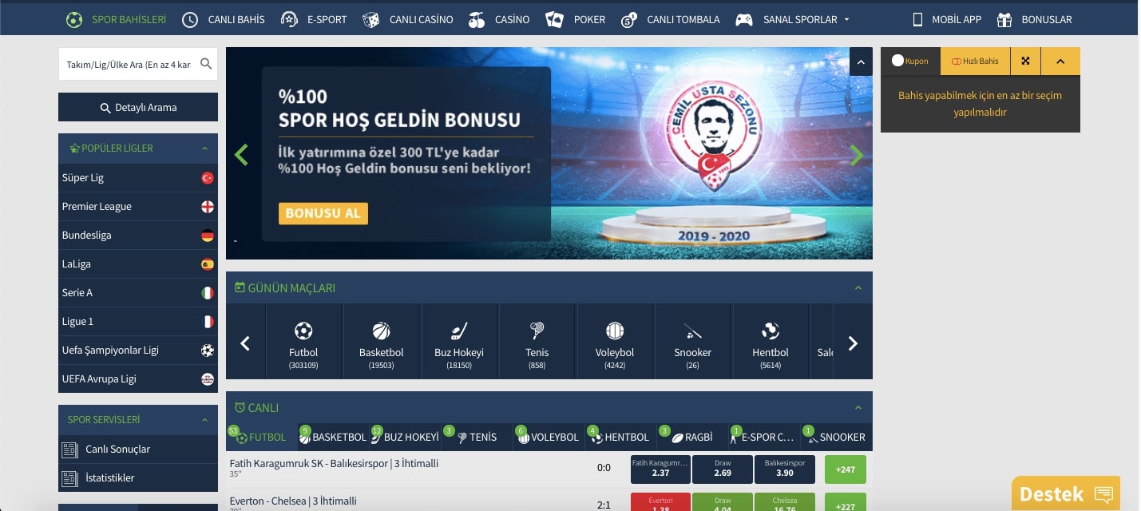1141x511 pixels.
Task: Choose the Buz Hokeyi sport icon
Action: 459,331
